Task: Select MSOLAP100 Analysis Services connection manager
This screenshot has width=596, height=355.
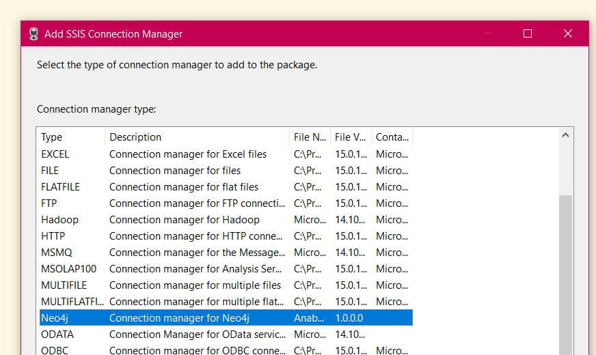Action: (226, 269)
